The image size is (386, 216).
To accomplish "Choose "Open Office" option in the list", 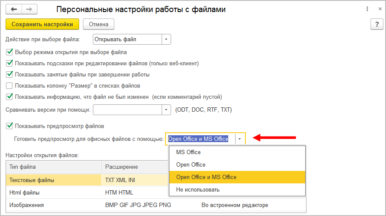I will click(191, 164).
